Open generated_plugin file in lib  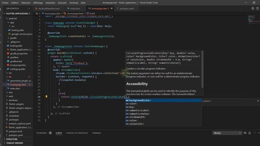point(21,81)
